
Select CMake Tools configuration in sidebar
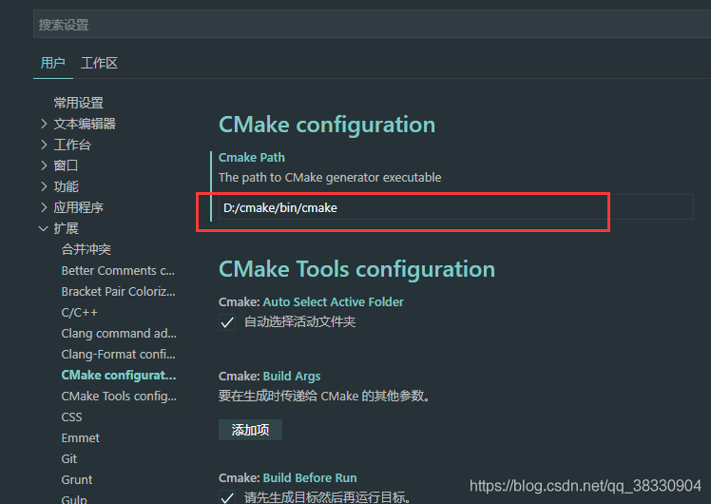[x=119, y=396]
